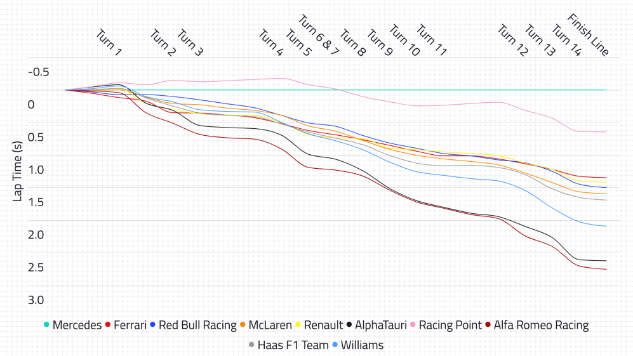
Task: Click the pink Racing Point legend dot
Action: point(413,326)
